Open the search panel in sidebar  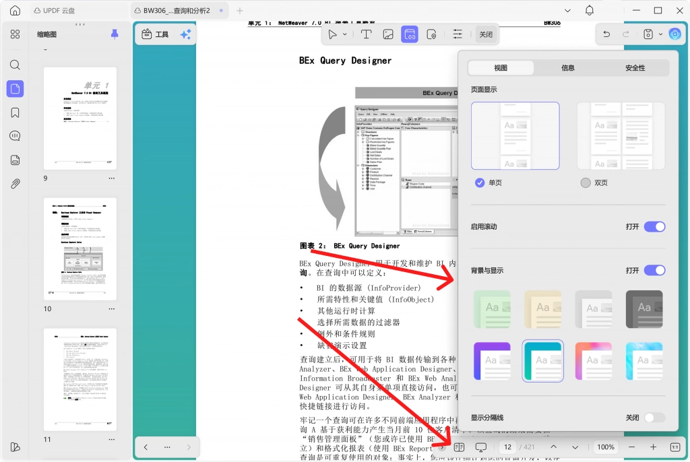click(x=15, y=65)
